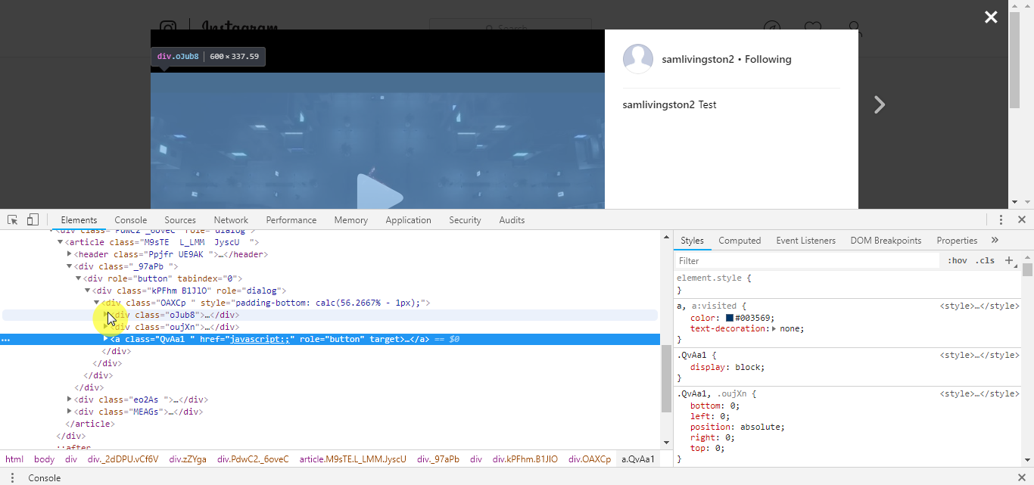1034x485 pixels.
Task: Open DevTools three-dot customize menu
Action: [x=1001, y=220]
